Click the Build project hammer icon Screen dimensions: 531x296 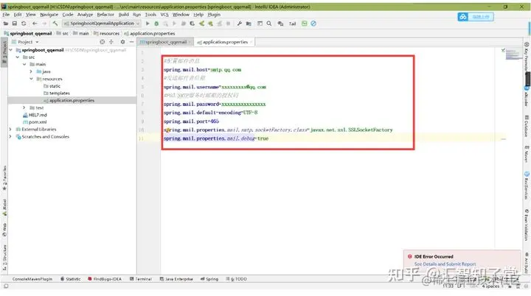pos(55,24)
